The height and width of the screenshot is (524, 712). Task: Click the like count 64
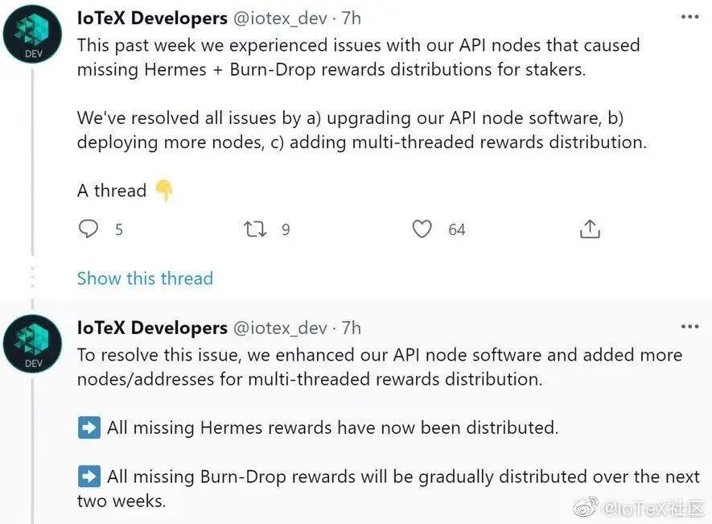457,229
